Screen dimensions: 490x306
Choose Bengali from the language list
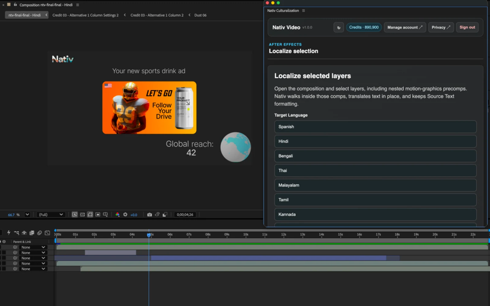click(375, 156)
